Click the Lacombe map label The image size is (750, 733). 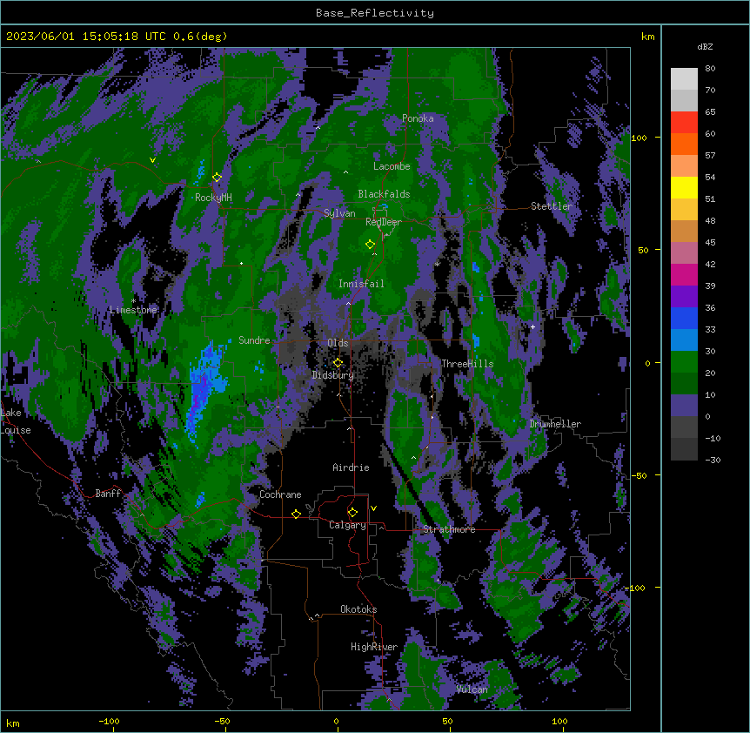[392, 166]
